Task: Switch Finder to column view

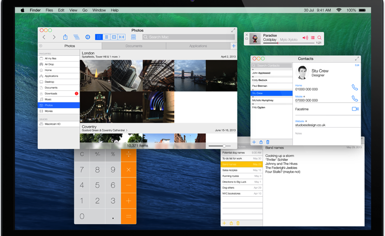Action: (x=114, y=37)
